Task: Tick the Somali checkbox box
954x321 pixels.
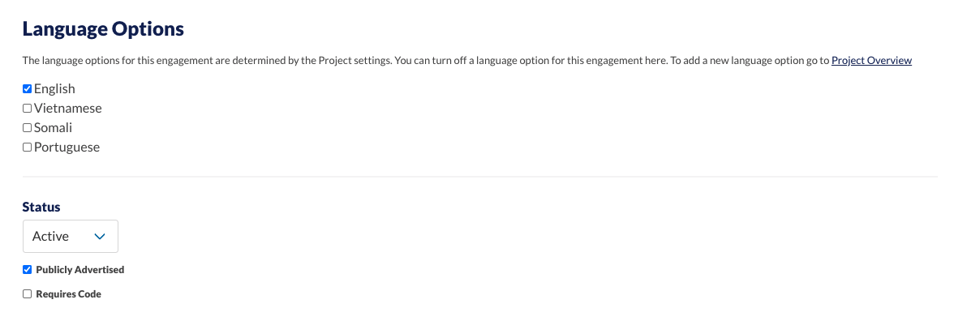Action: point(27,128)
